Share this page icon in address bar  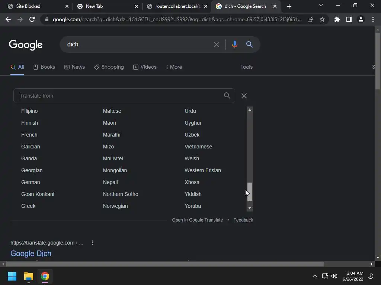point(310,19)
